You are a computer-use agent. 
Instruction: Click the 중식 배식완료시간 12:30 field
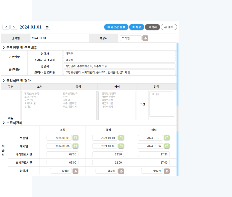pos(108,154)
